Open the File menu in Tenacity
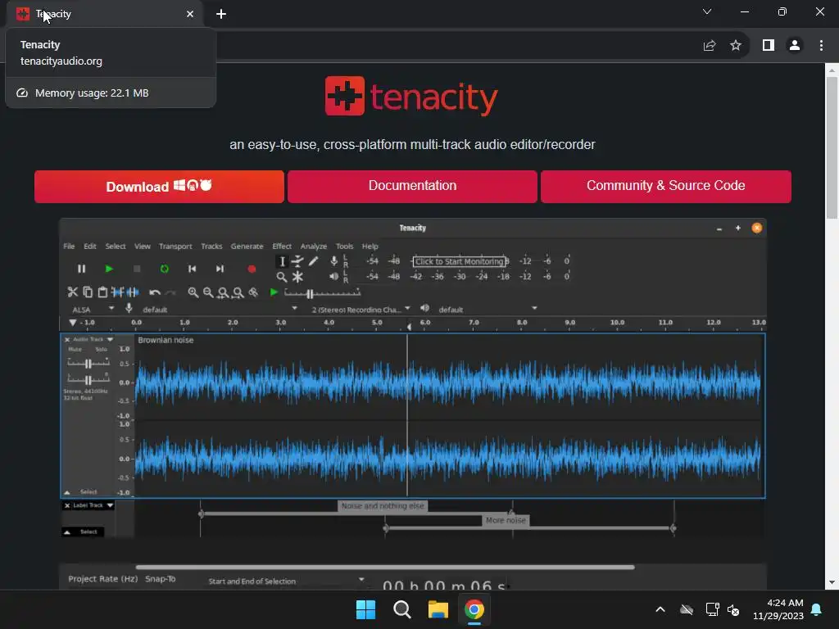 coord(69,246)
